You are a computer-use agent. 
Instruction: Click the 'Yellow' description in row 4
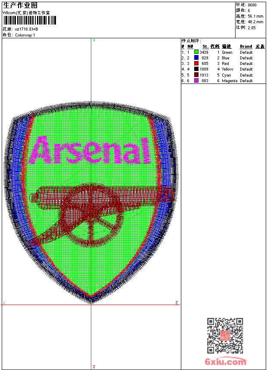click(227, 69)
